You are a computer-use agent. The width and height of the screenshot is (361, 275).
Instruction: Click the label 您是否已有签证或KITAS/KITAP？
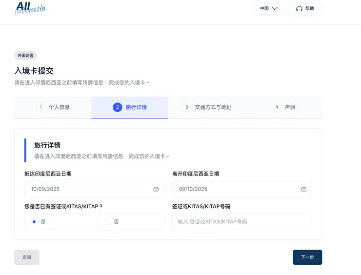[x=63, y=206]
